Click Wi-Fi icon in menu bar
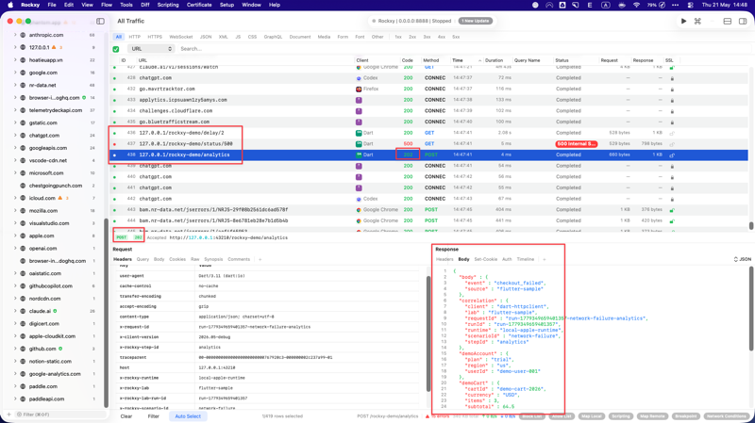Screen dimensions: 755x423 (x=636, y=5)
